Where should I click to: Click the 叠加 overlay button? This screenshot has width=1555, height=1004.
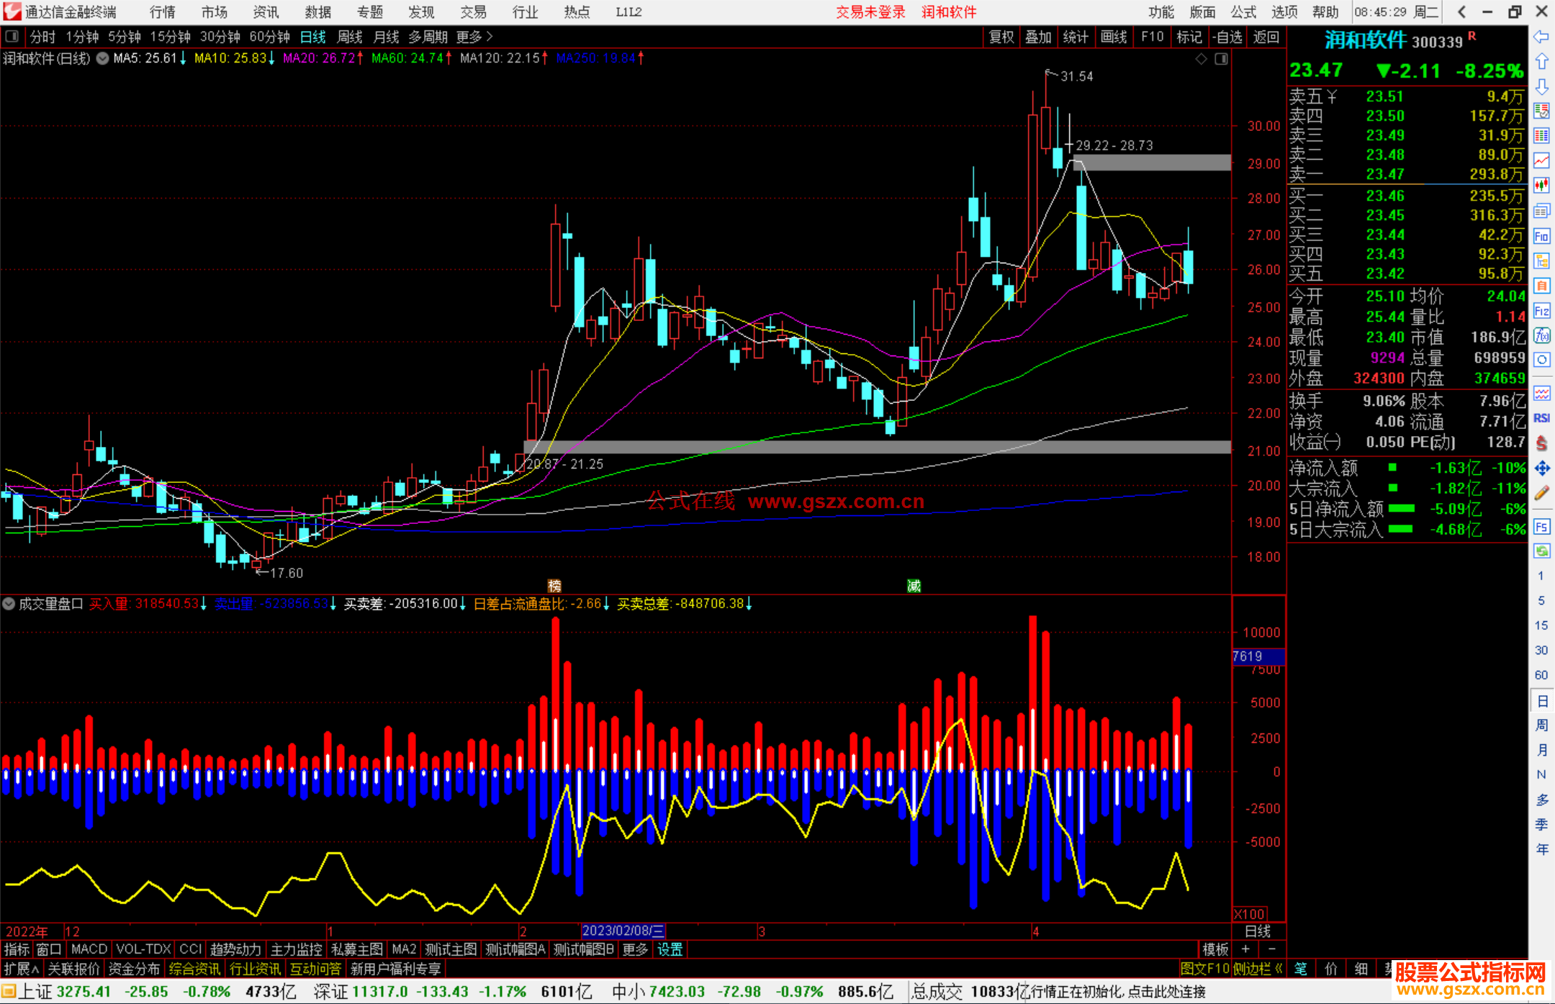click(x=1038, y=37)
